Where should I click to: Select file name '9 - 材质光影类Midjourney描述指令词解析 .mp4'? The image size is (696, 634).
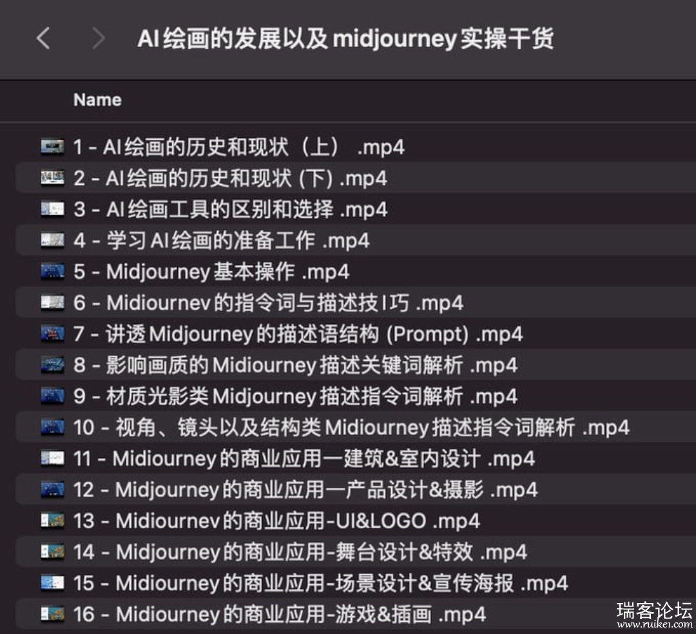295,396
